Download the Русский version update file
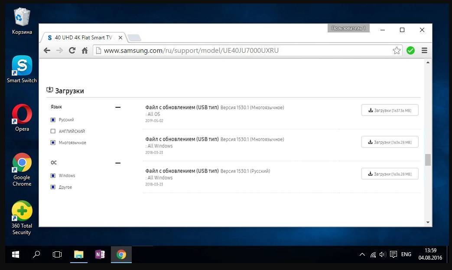The height and width of the screenshot is (270, 452). coord(390,174)
